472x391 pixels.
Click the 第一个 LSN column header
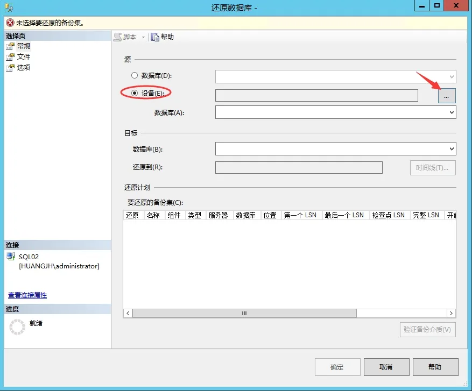coord(301,215)
